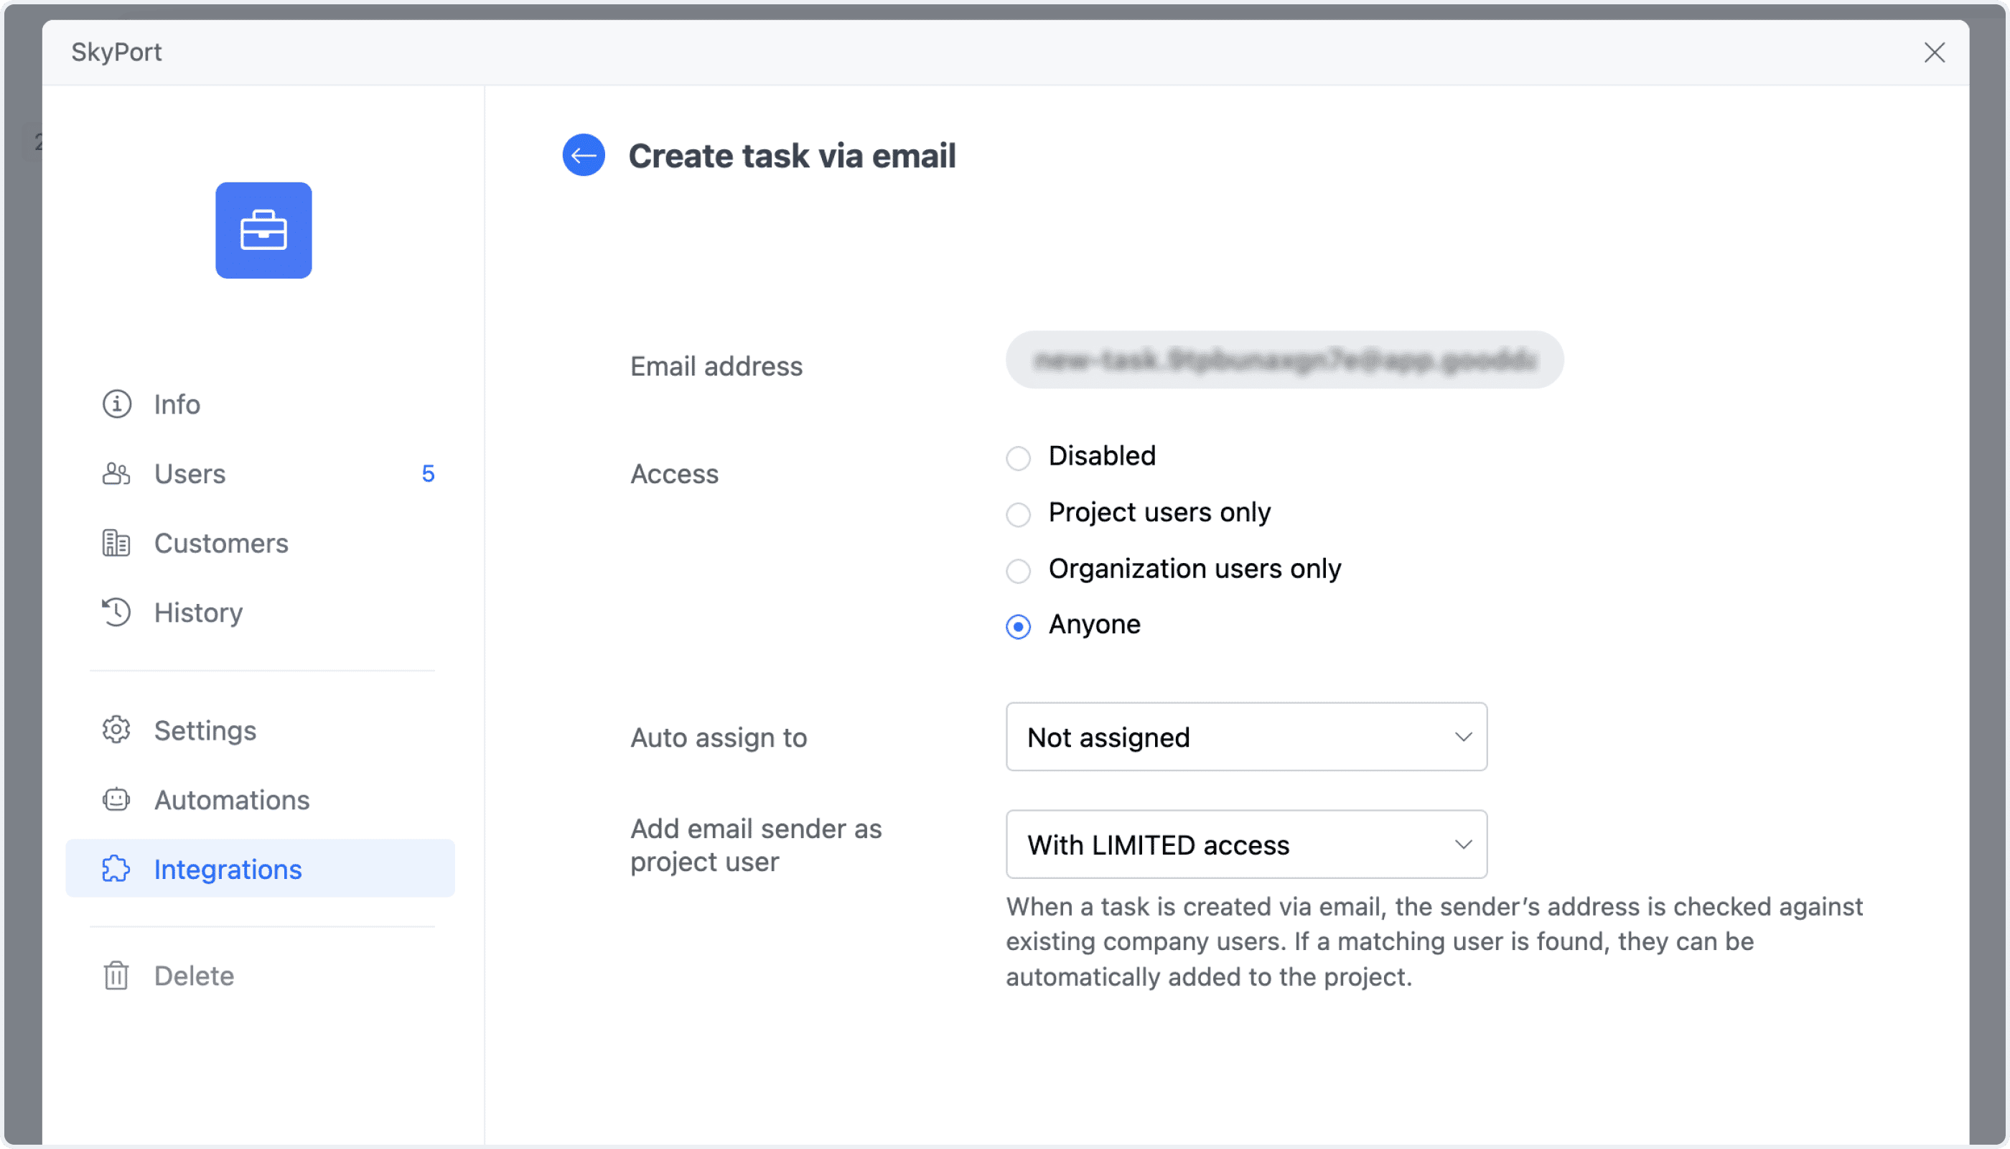Select Project users only access
The width and height of the screenshot is (2010, 1149).
1019,514
